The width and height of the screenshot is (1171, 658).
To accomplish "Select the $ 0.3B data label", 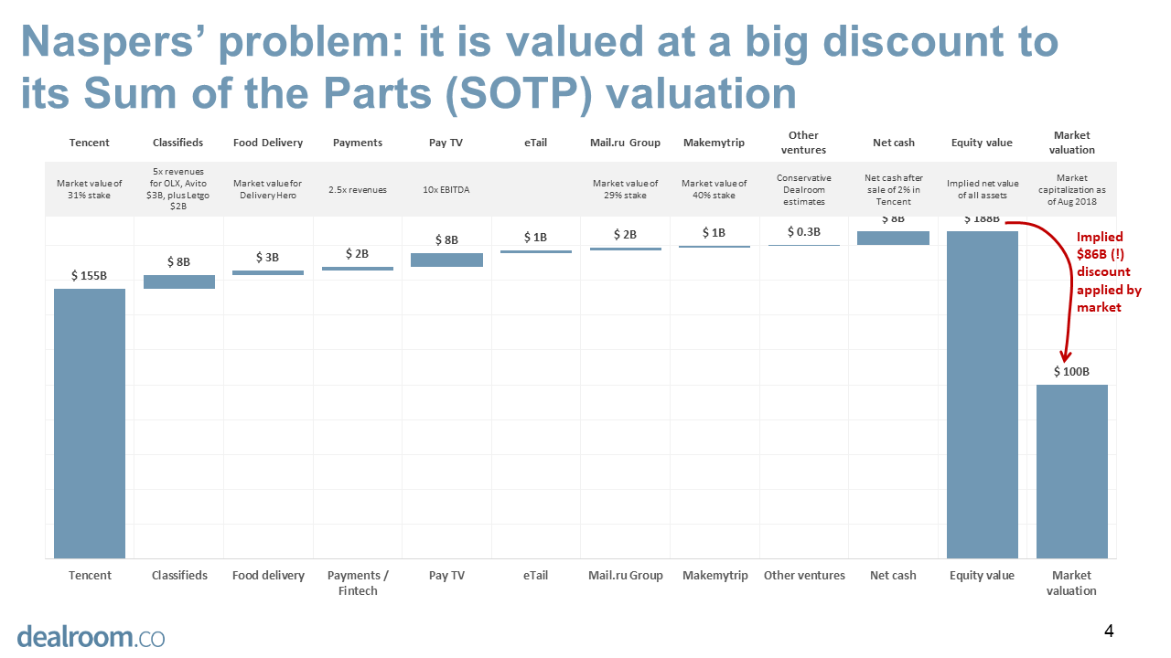I will click(803, 231).
